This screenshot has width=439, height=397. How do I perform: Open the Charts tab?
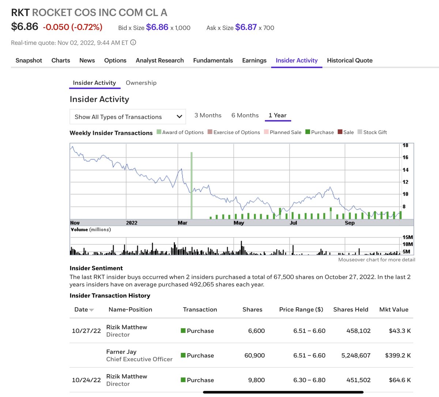[x=61, y=60]
